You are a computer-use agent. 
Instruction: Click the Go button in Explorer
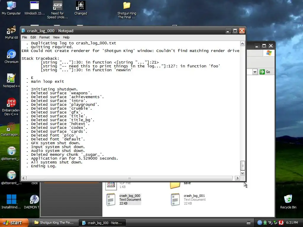coord(265,72)
